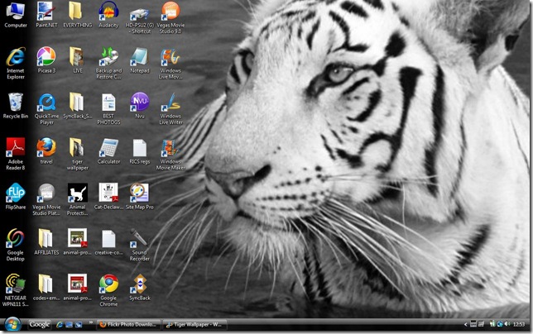Viewport: 533px width, 334px height.
Task: Select the tiger wallpaper folder
Action: [x=77, y=154]
